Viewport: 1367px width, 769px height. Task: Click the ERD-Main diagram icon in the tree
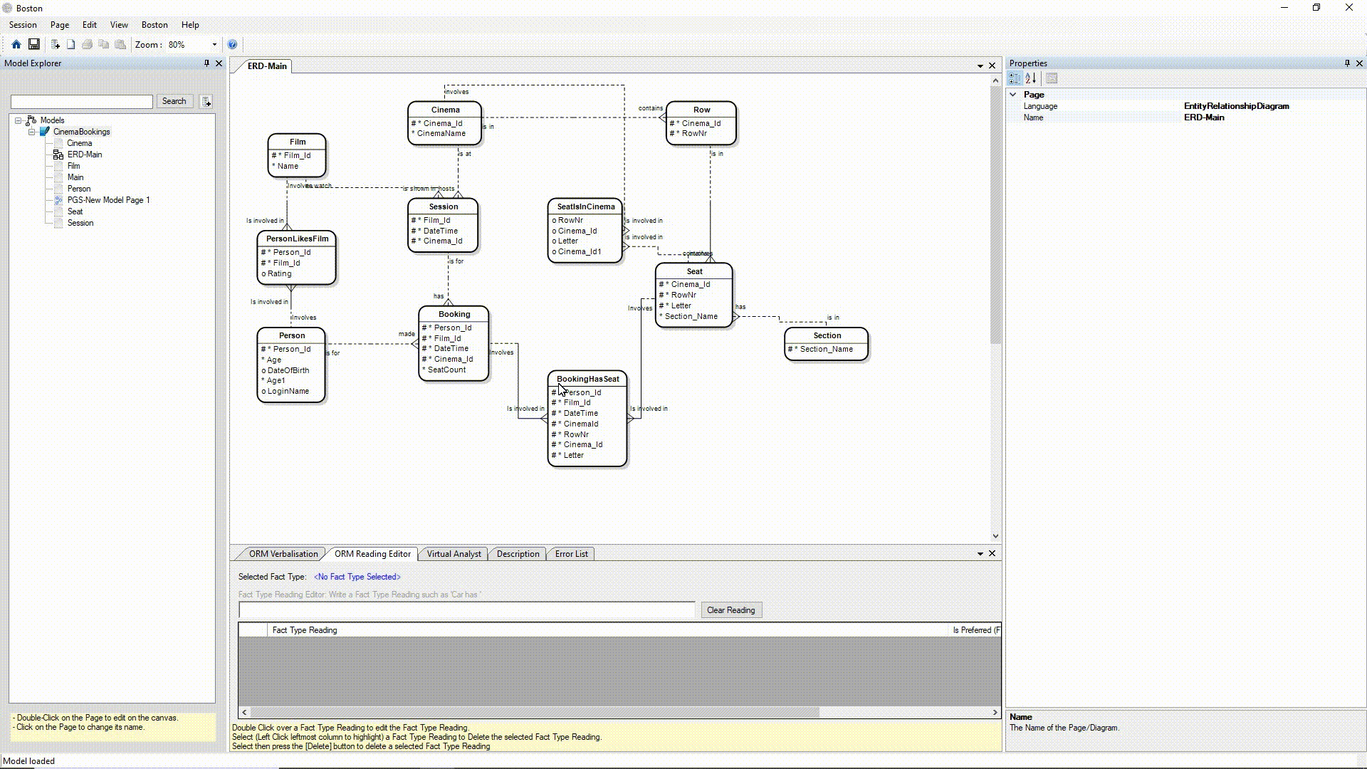[58, 155]
